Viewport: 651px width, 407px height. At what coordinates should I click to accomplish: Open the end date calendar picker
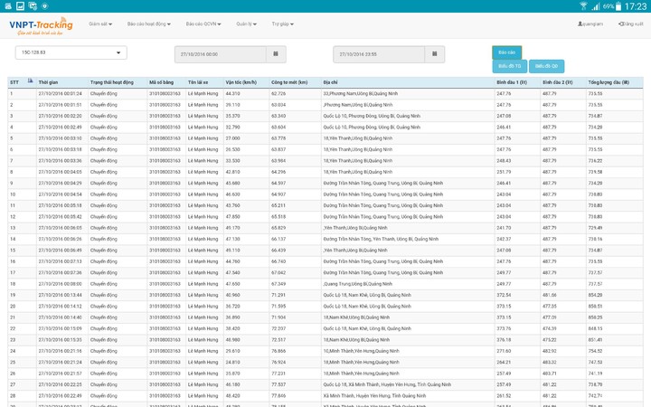pos(434,54)
